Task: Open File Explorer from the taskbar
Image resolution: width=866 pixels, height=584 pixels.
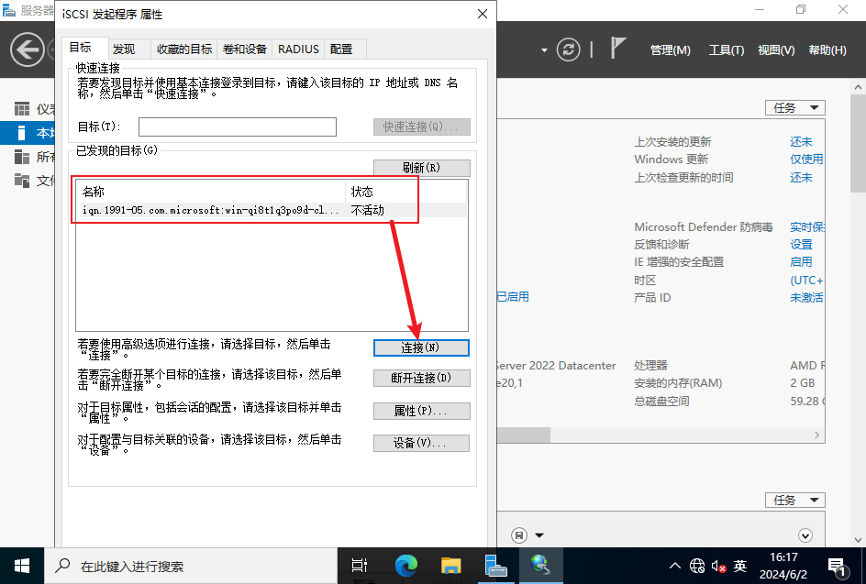Action: click(450, 566)
